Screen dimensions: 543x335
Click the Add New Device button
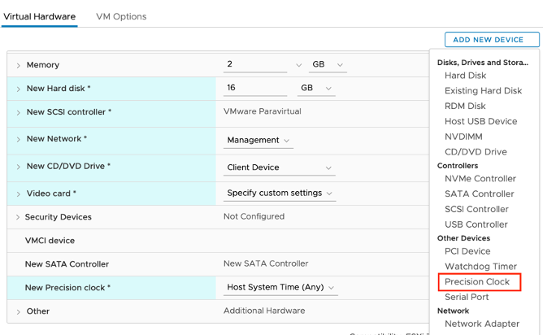pos(491,40)
